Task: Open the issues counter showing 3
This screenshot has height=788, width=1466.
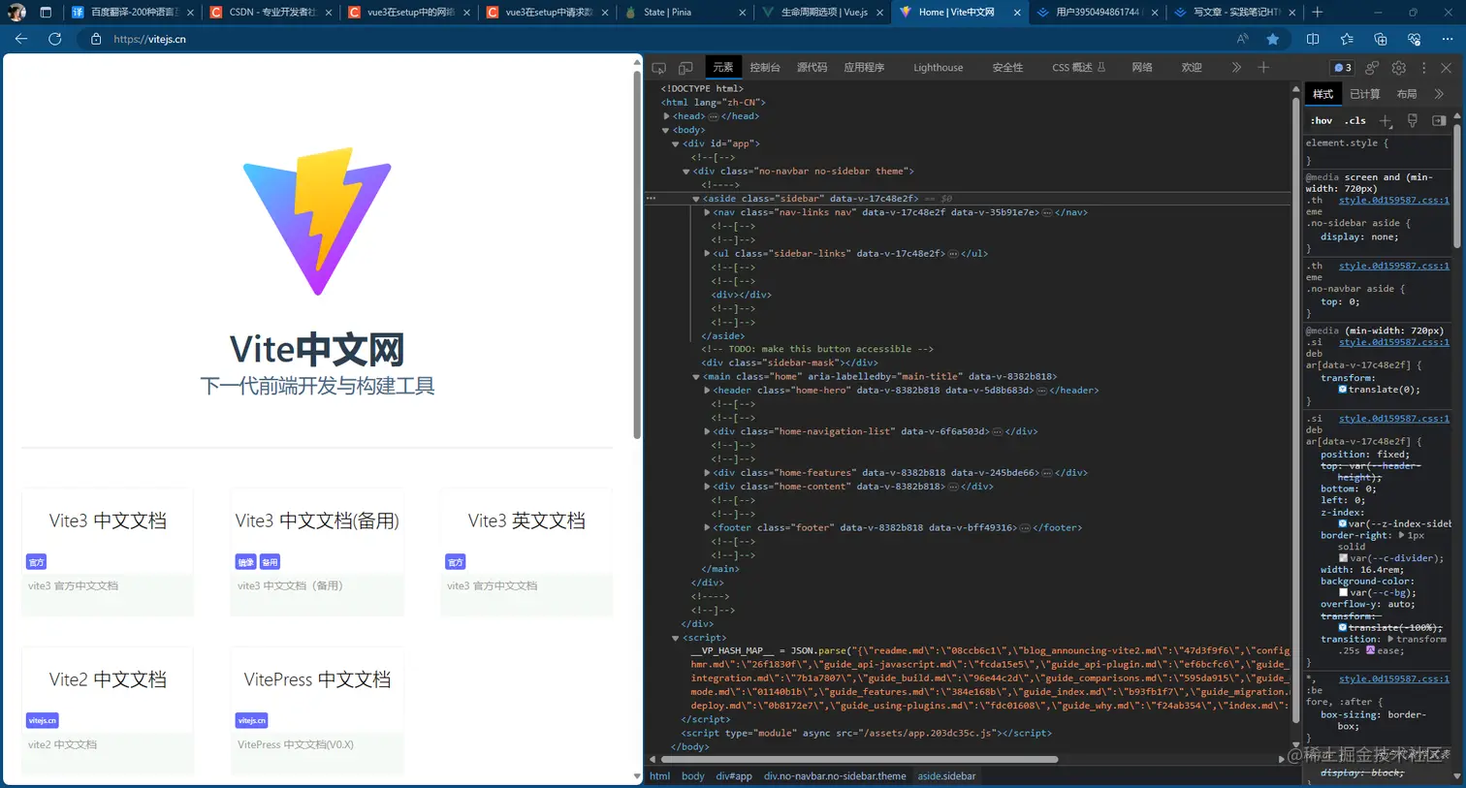Action: [1340, 67]
